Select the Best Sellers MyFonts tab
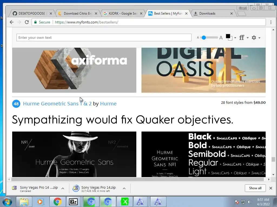The image size is (277, 207). click(x=168, y=13)
